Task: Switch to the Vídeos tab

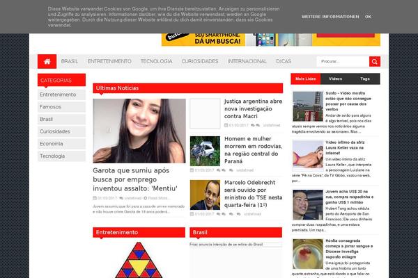Action: pyautogui.click(x=335, y=79)
